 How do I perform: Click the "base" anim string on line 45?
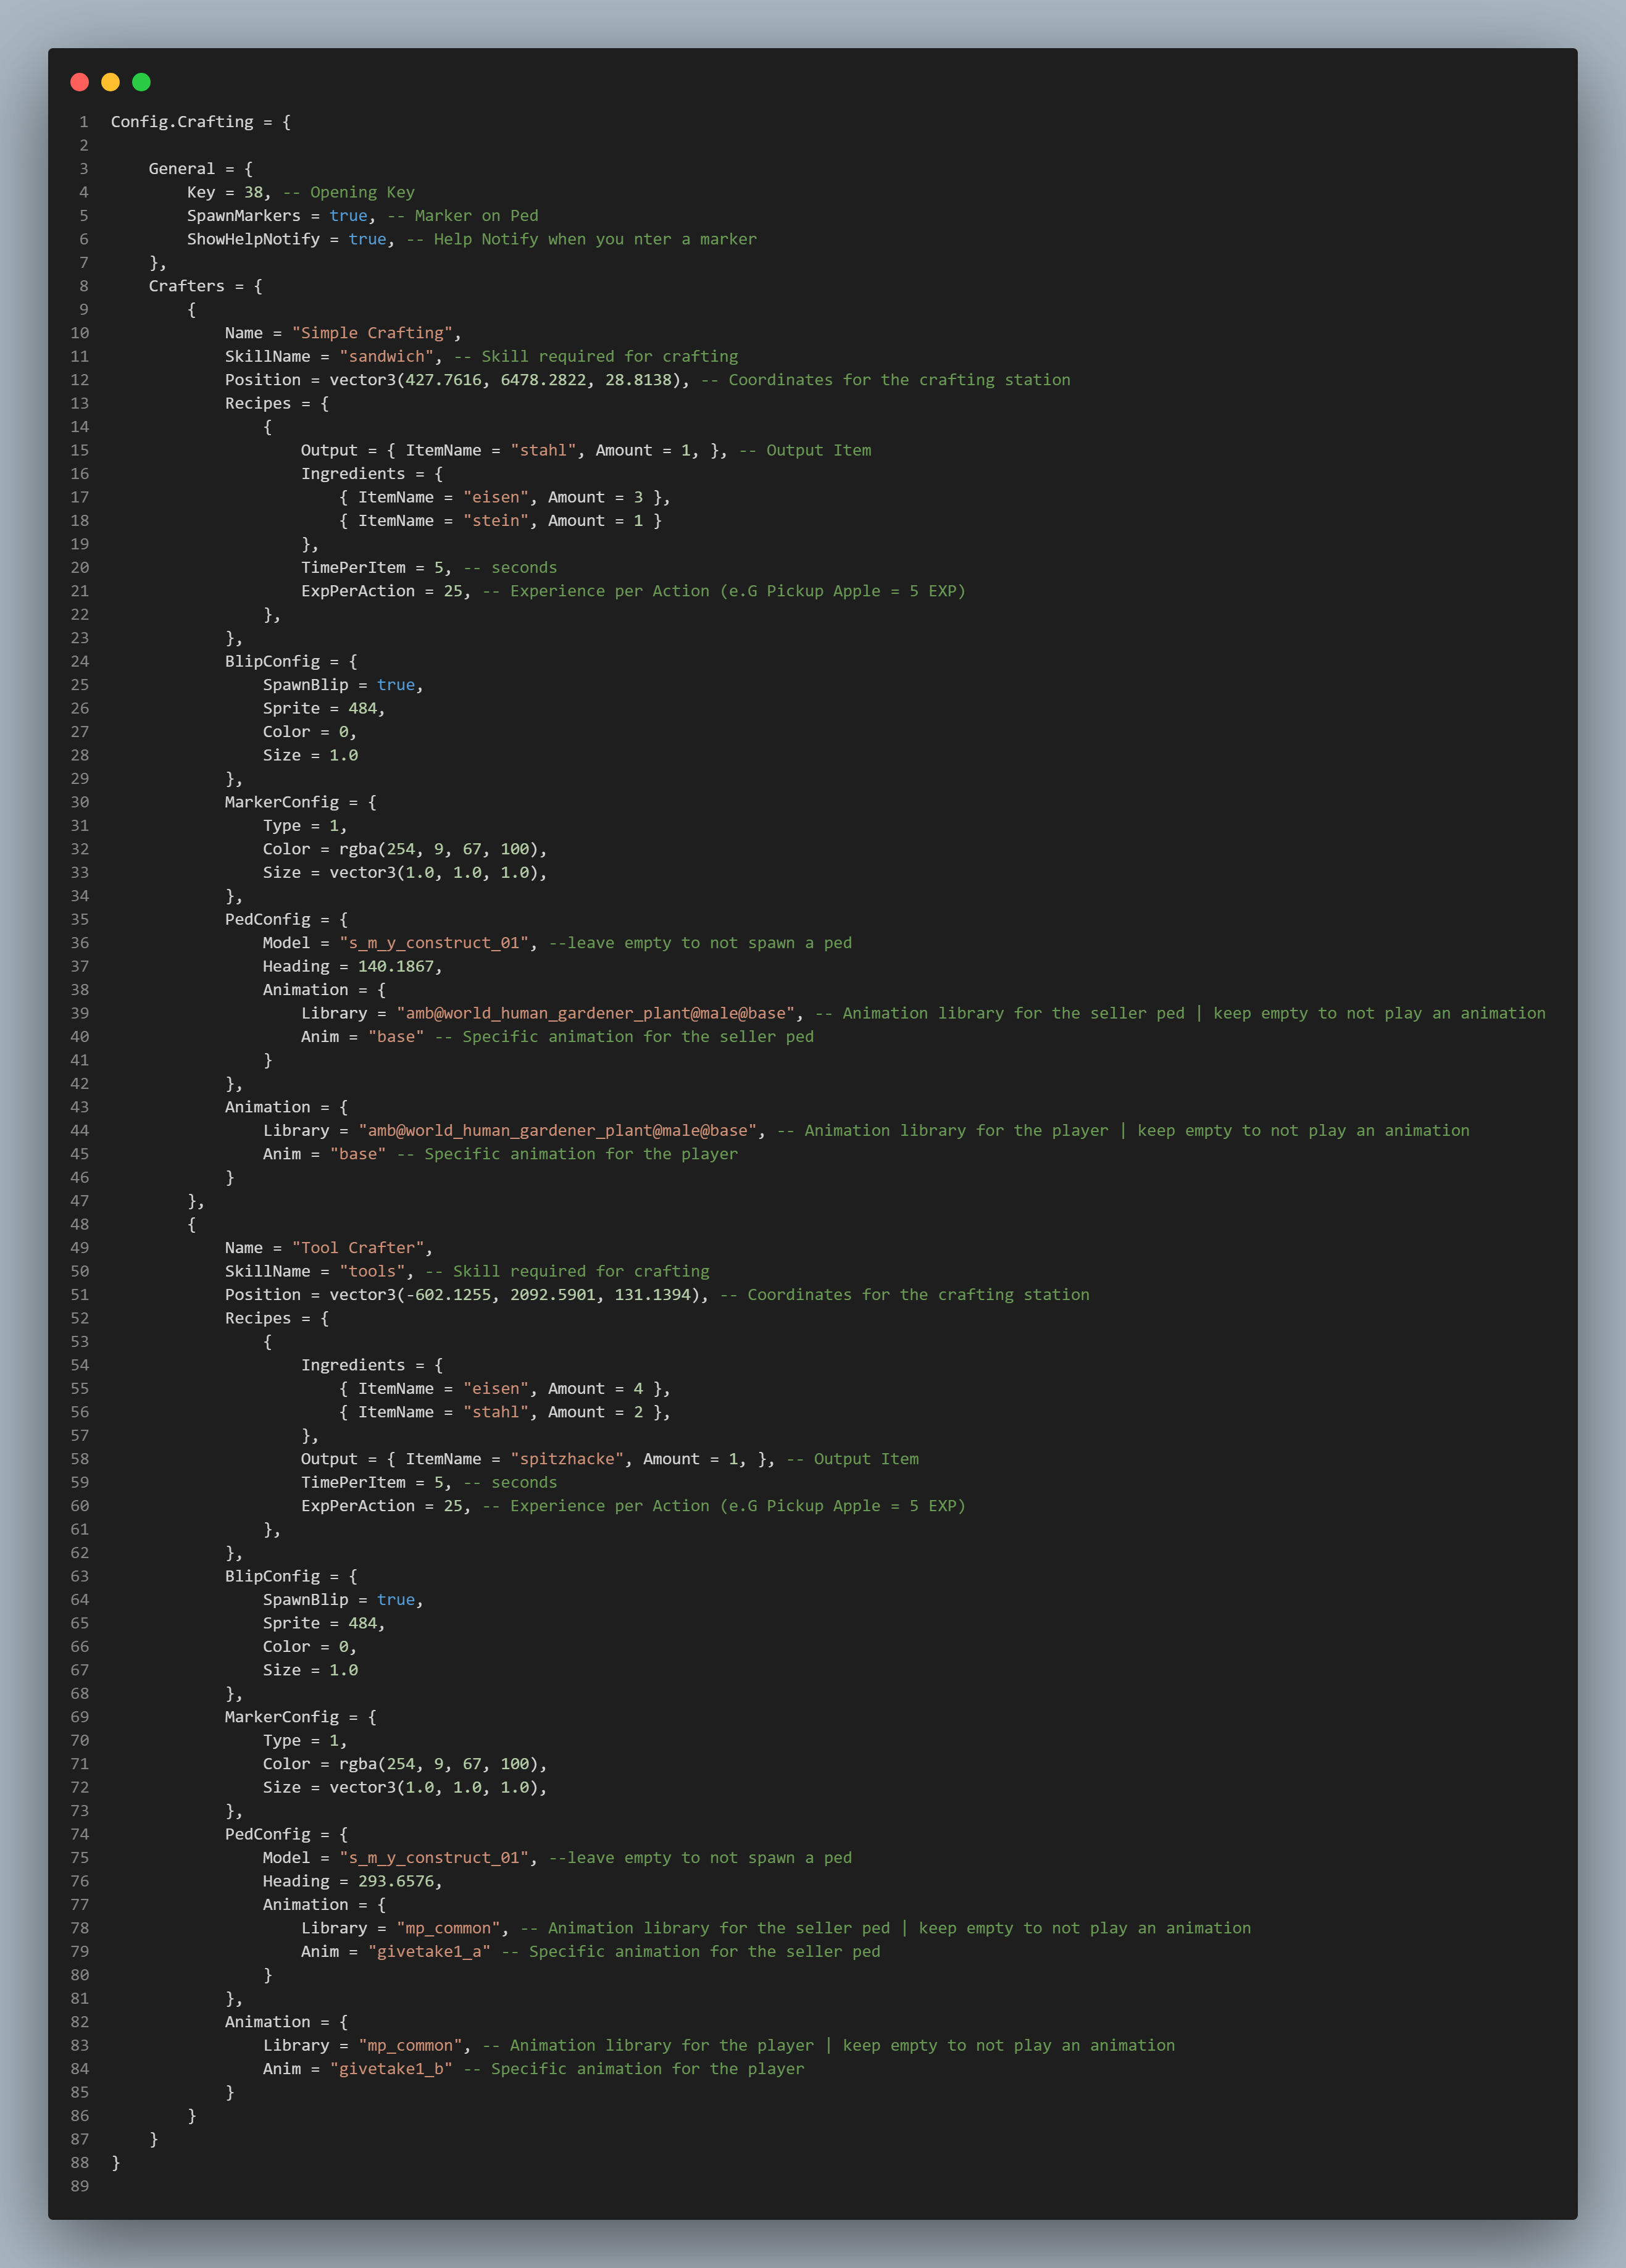358,1154
